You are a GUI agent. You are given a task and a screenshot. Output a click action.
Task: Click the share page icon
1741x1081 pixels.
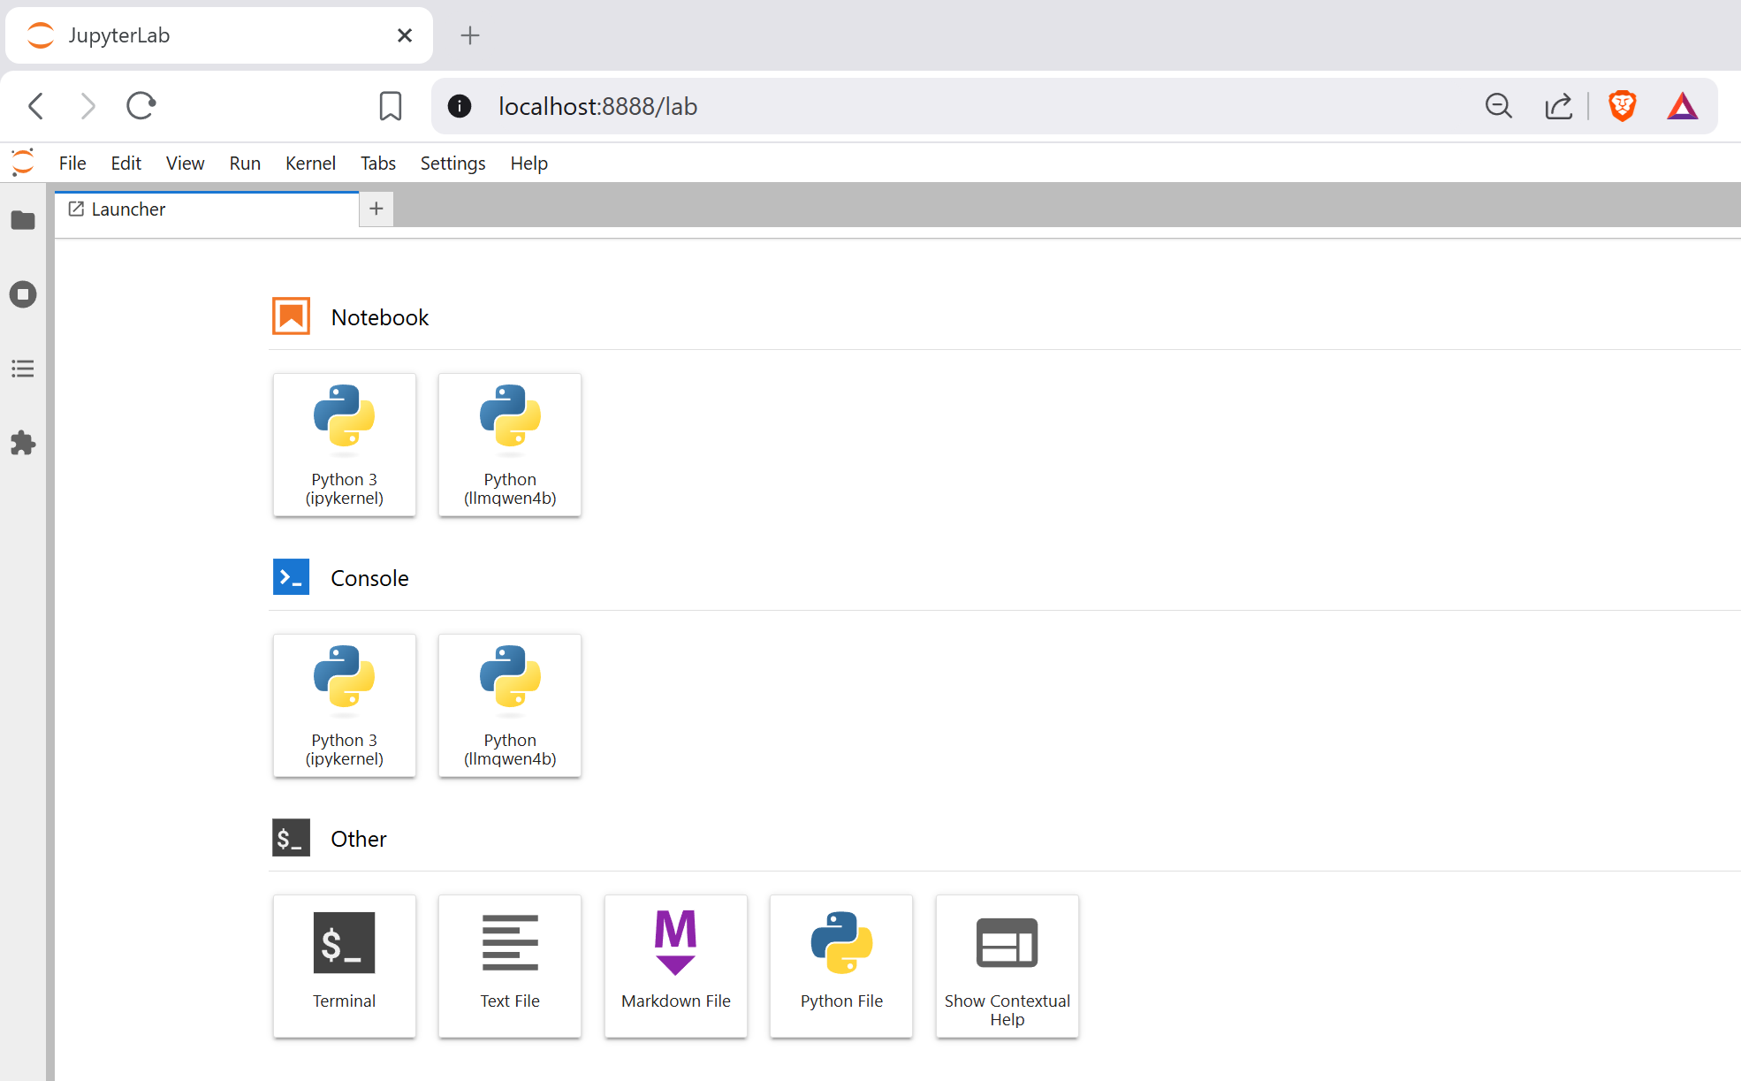click(x=1559, y=106)
